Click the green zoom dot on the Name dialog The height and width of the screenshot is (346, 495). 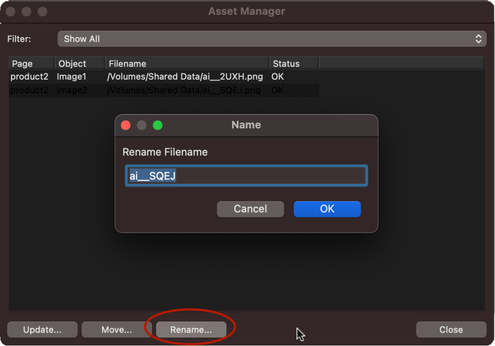click(x=158, y=125)
